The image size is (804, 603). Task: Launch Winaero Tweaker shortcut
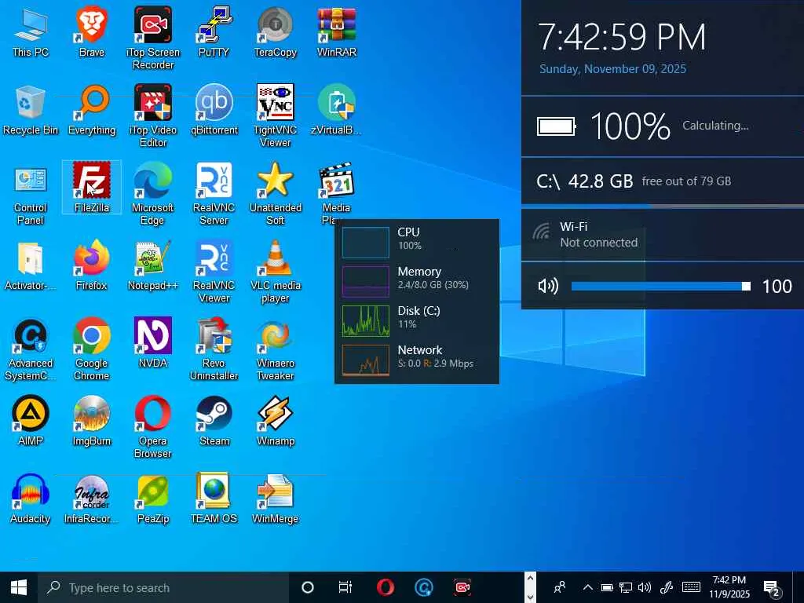tap(276, 349)
